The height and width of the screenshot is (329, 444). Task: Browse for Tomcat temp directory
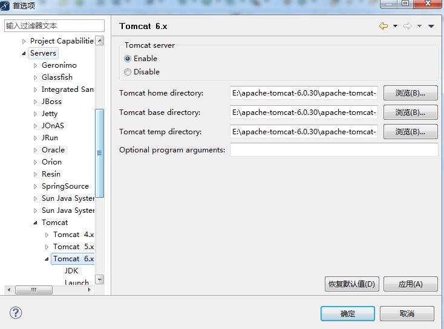coord(411,132)
